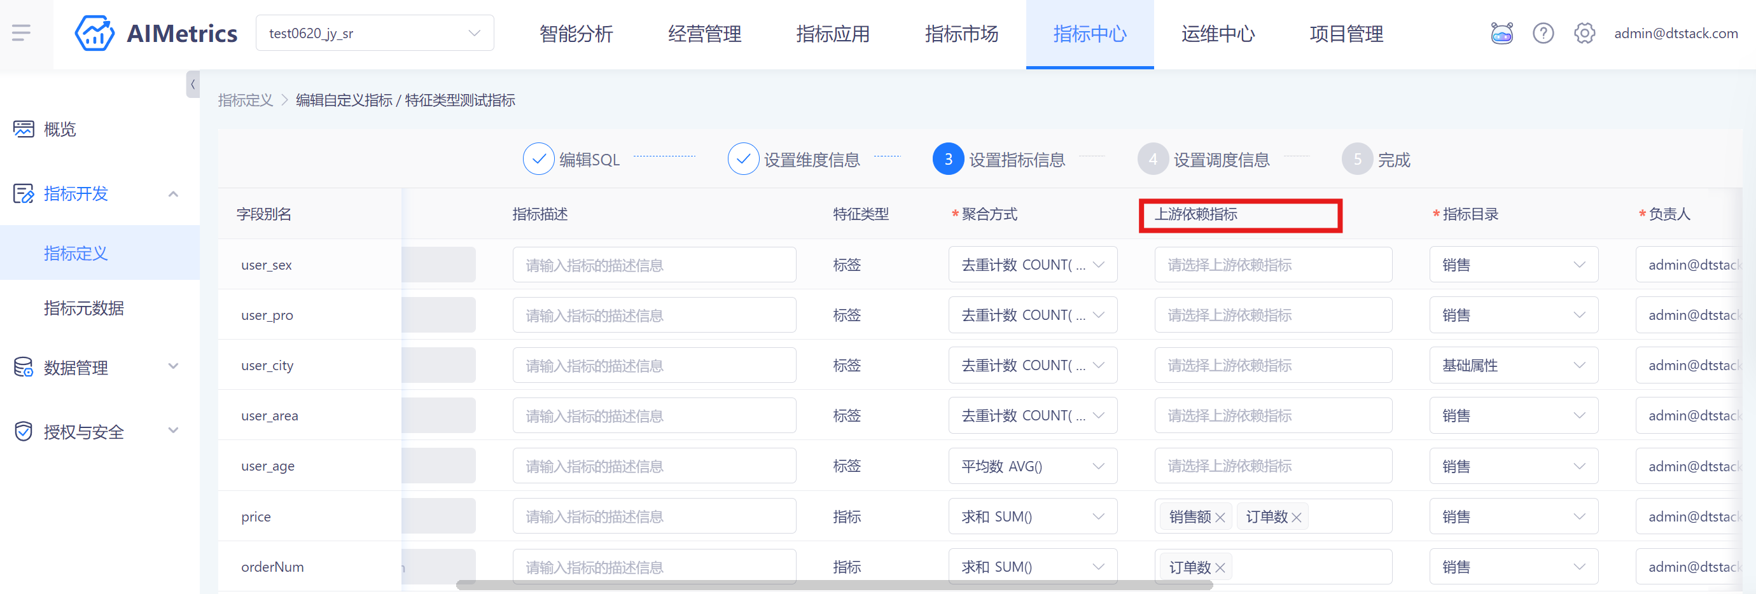
Task: Open the robot assistant icon
Action: (1501, 32)
